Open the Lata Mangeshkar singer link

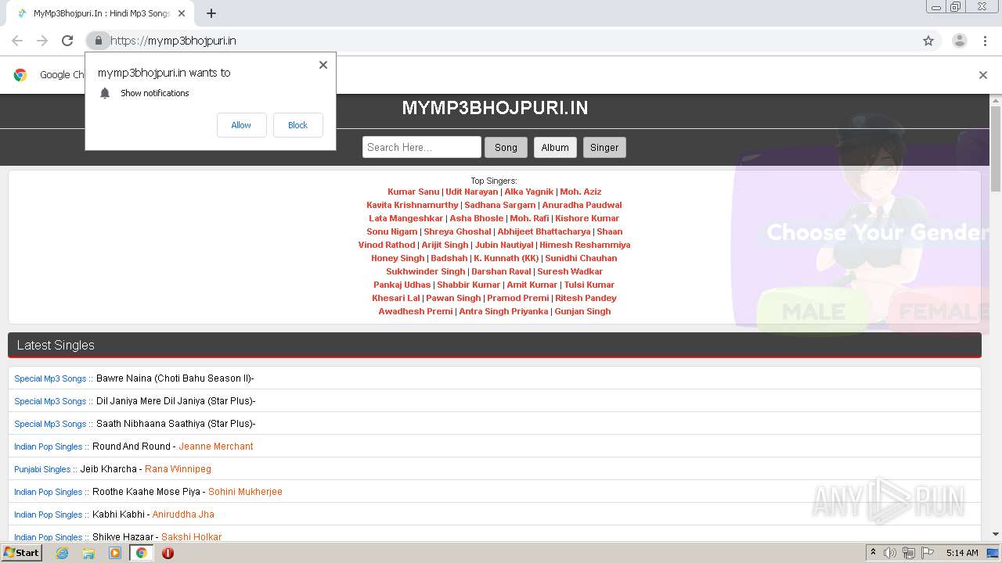pos(405,218)
